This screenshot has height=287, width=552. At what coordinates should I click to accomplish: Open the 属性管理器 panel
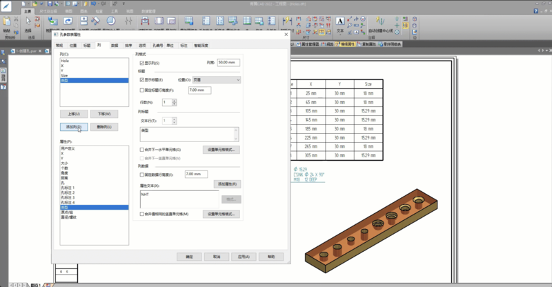[310, 43]
